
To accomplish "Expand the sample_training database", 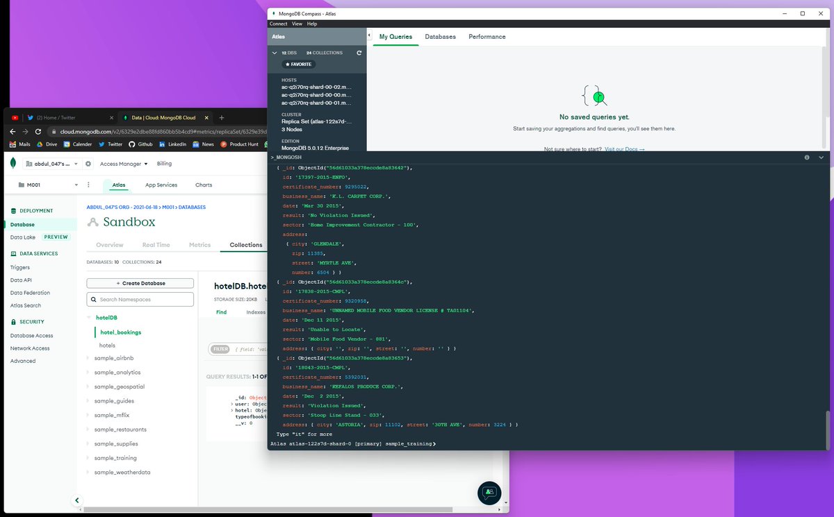I will point(88,458).
